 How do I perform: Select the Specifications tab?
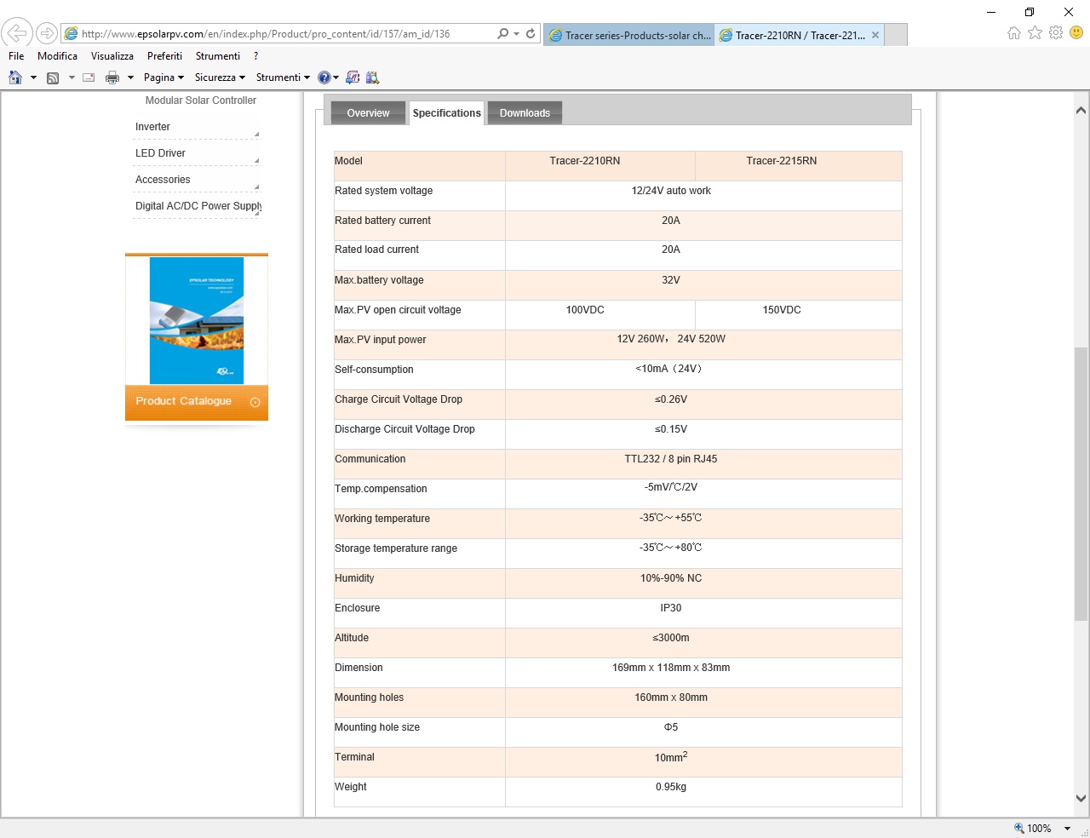pos(446,113)
